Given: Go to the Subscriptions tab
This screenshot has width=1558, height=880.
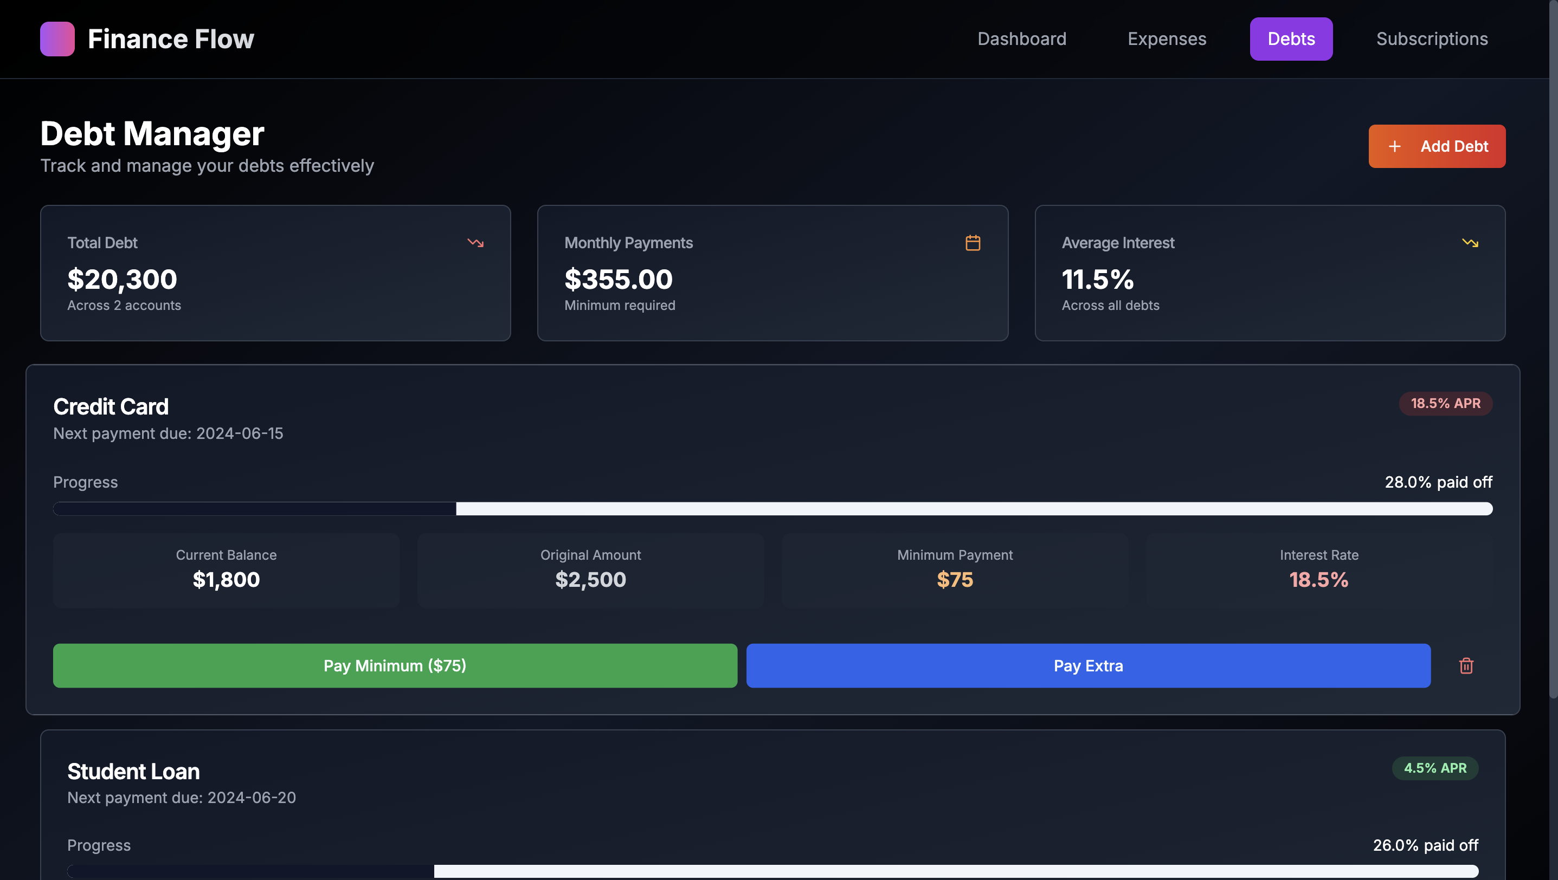Looking at the screenshot, I should [x=1432, y=38].
